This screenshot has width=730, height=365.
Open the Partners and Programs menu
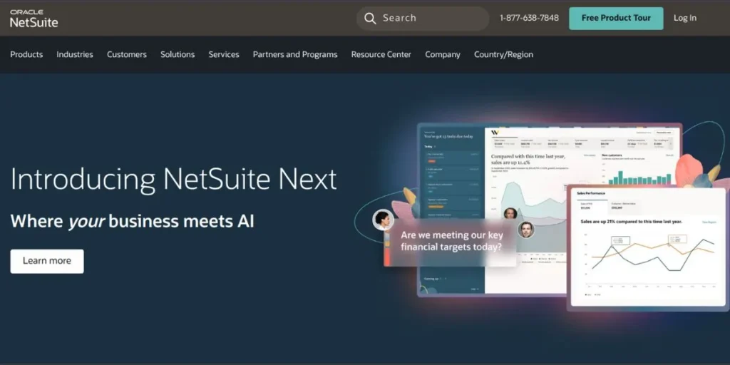[x=295, y=54]
